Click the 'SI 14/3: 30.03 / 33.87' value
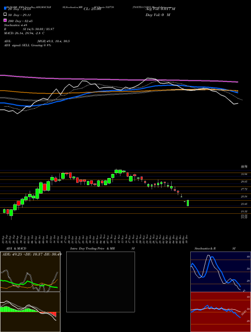This screenshot has width=251, height=332. [39, 29]
